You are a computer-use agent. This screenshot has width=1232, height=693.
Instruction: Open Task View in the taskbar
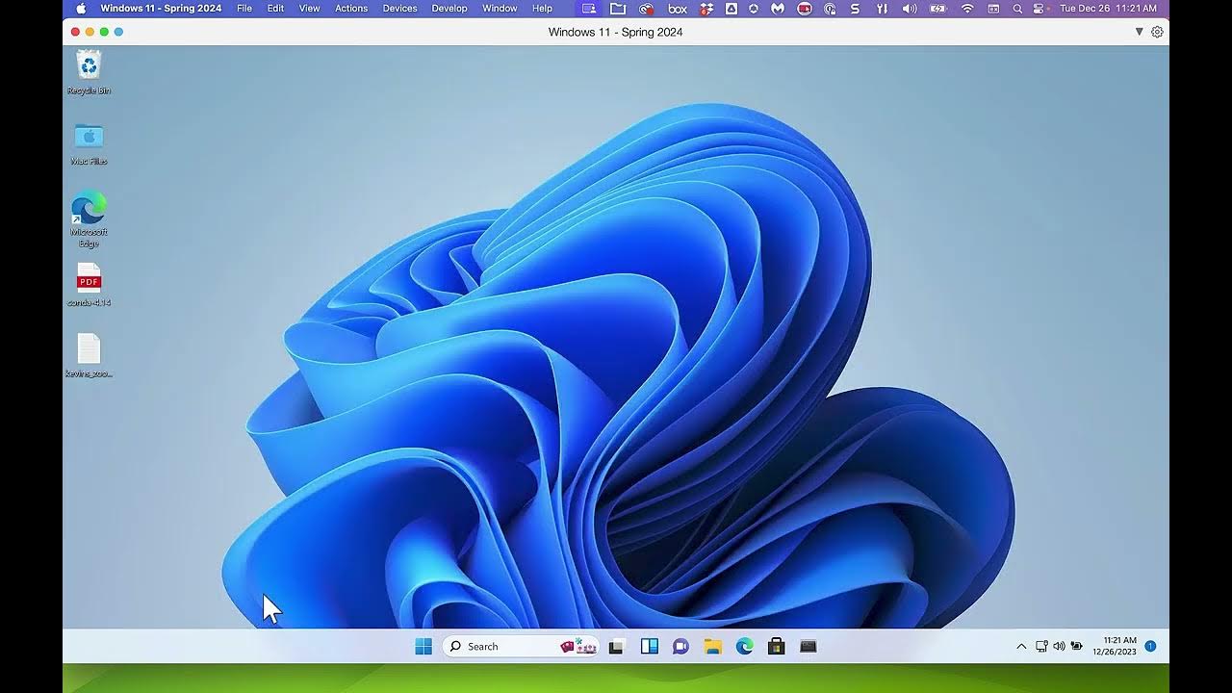click(x=616, y=647)
